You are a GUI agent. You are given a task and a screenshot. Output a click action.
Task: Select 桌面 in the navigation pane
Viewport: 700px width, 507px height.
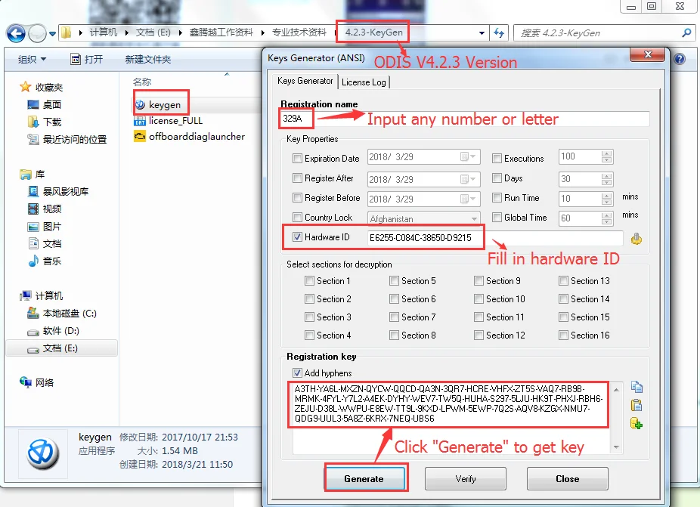pos(44,104)
